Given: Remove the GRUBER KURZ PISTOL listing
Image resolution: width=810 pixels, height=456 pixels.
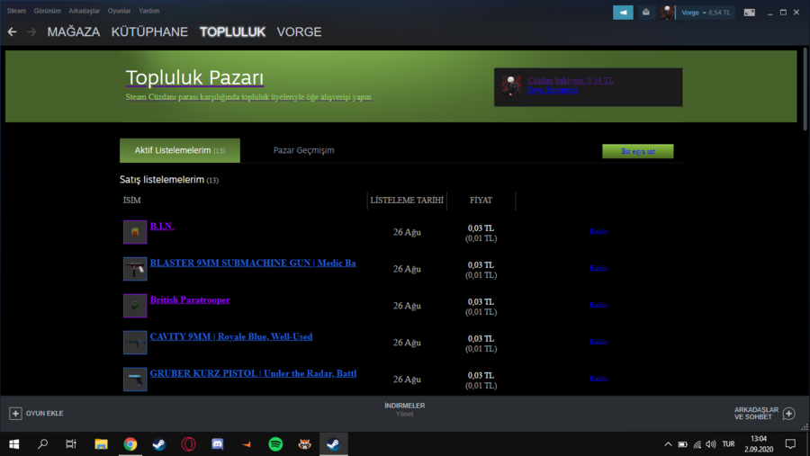Looking at the screenshot, I should (598, 379).
